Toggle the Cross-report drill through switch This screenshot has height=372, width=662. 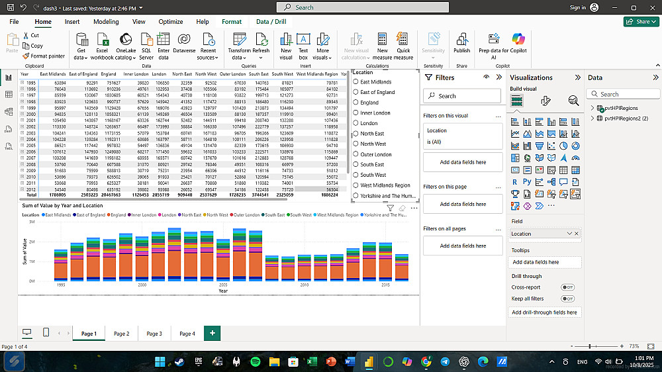(567, 287)
